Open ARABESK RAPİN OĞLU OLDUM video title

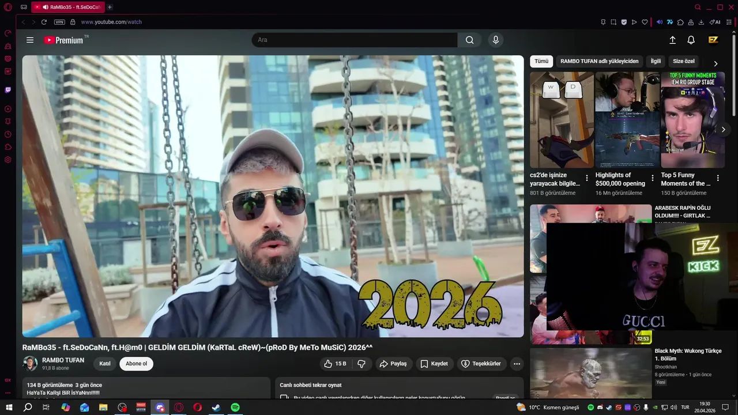coord(683,212)
